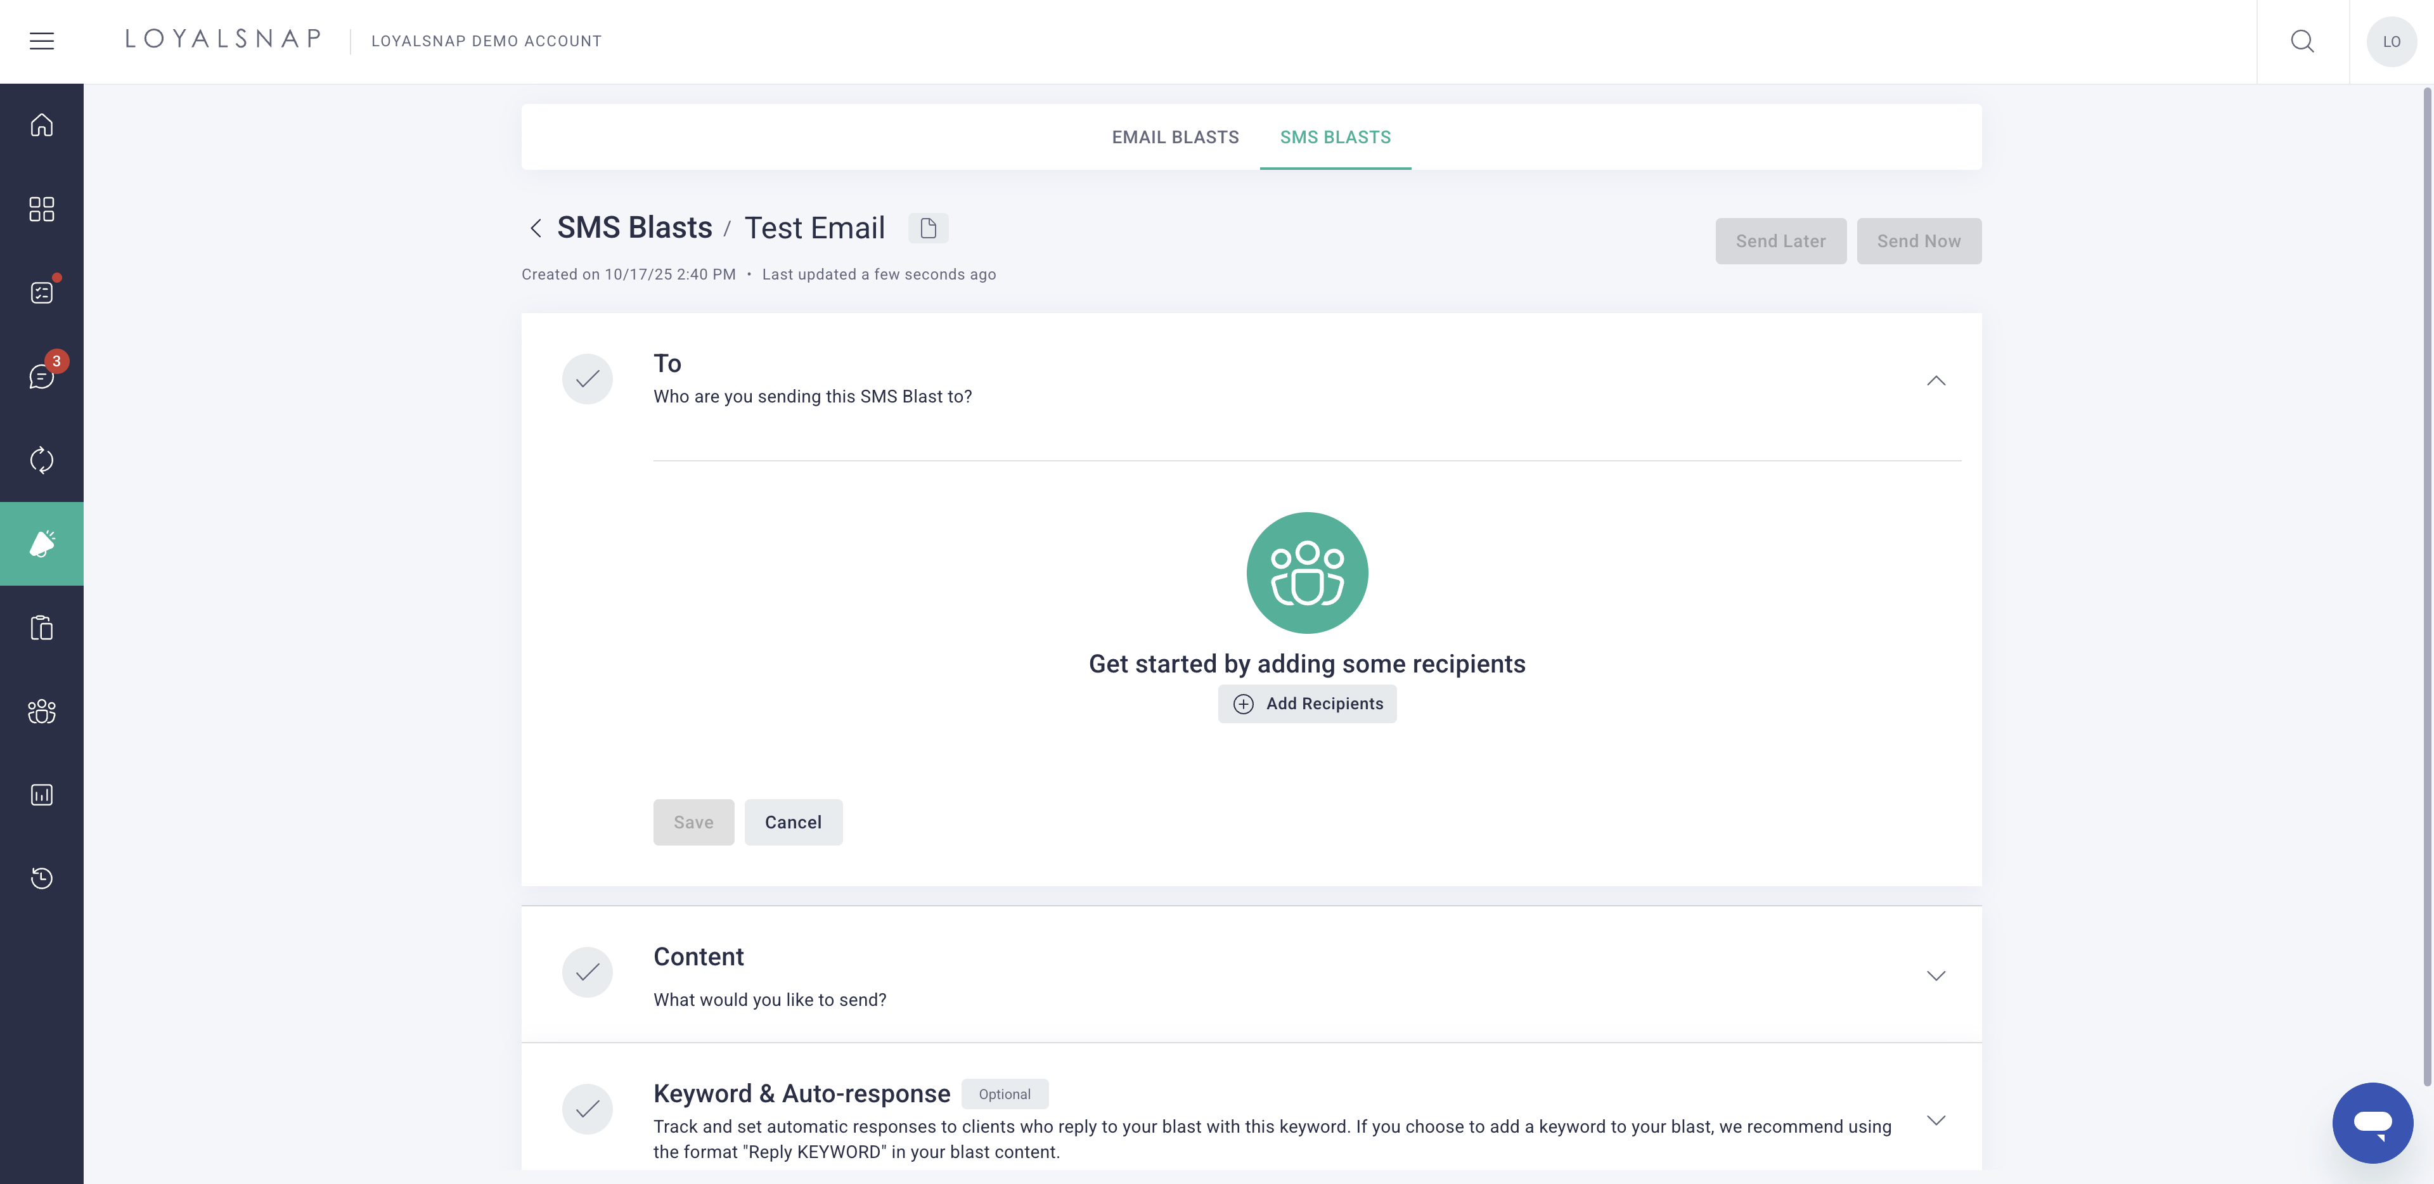Expand the Content section chevron
This screenshot has height=1184, width=2434.
click(1935, 975)
